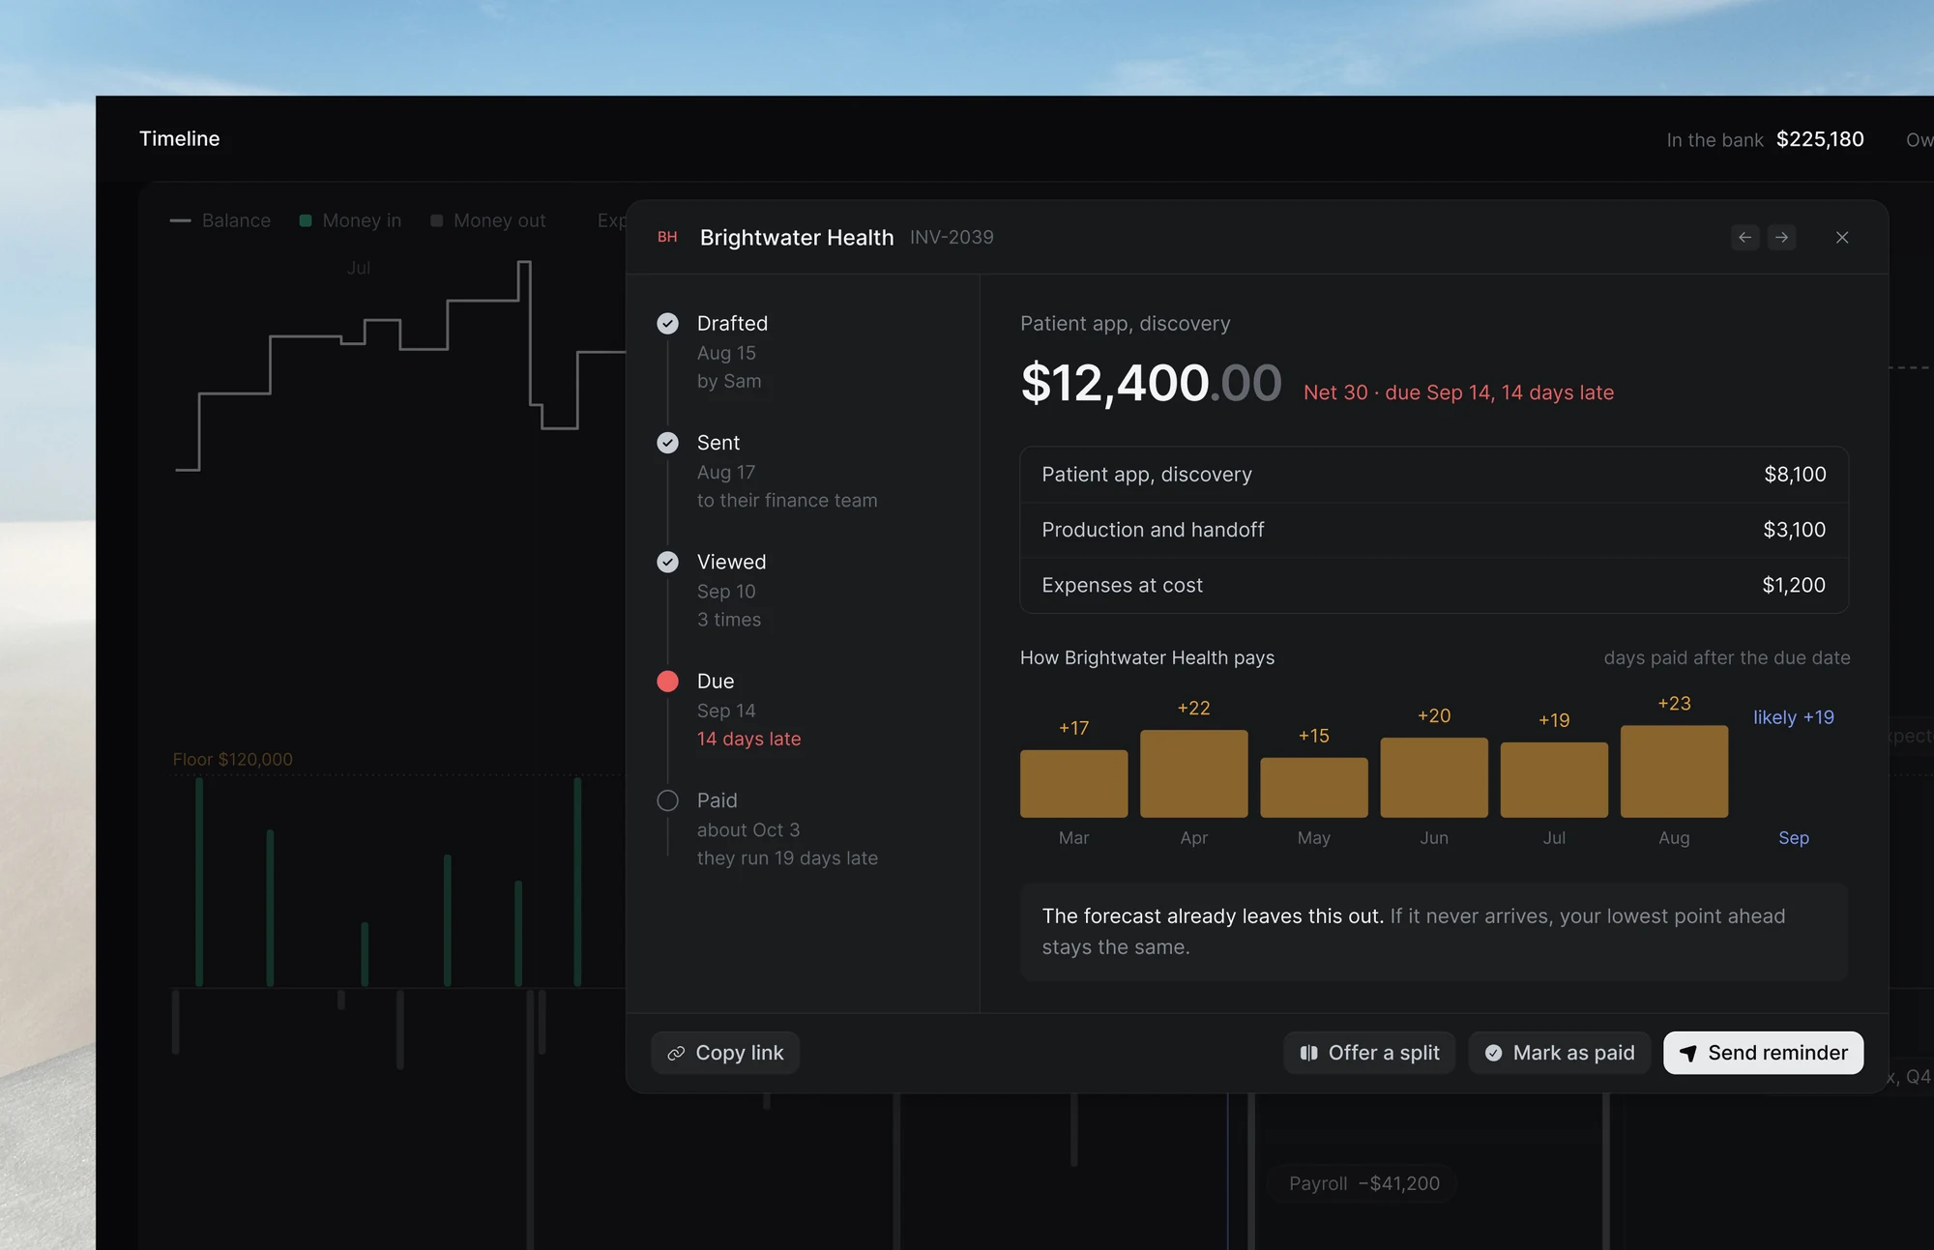Click the Sent step checkmark icon
This screenshot has height=1250, width=1934.
click(667, 443)
